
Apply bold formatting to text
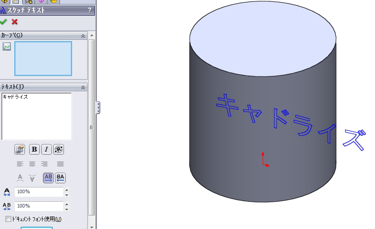[34, 149]
